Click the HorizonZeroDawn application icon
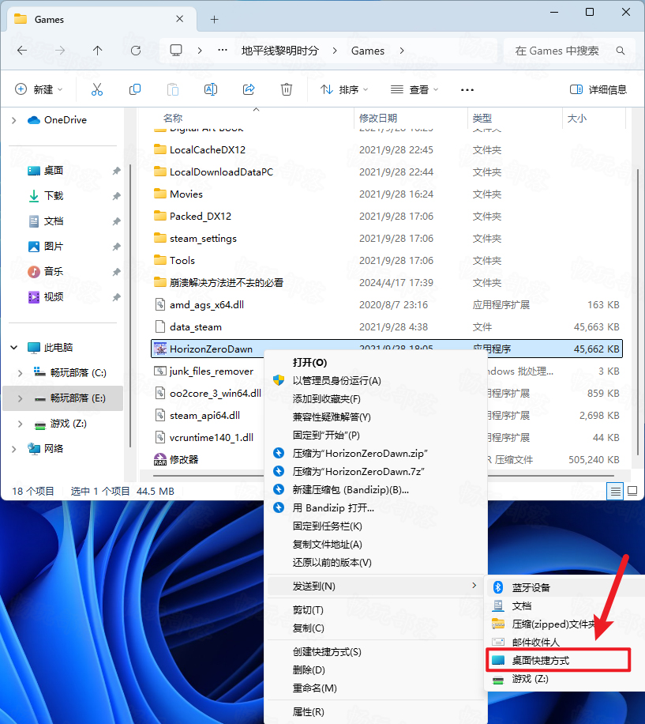This screenshot has width=645, height=724. (x=160, y=349)
